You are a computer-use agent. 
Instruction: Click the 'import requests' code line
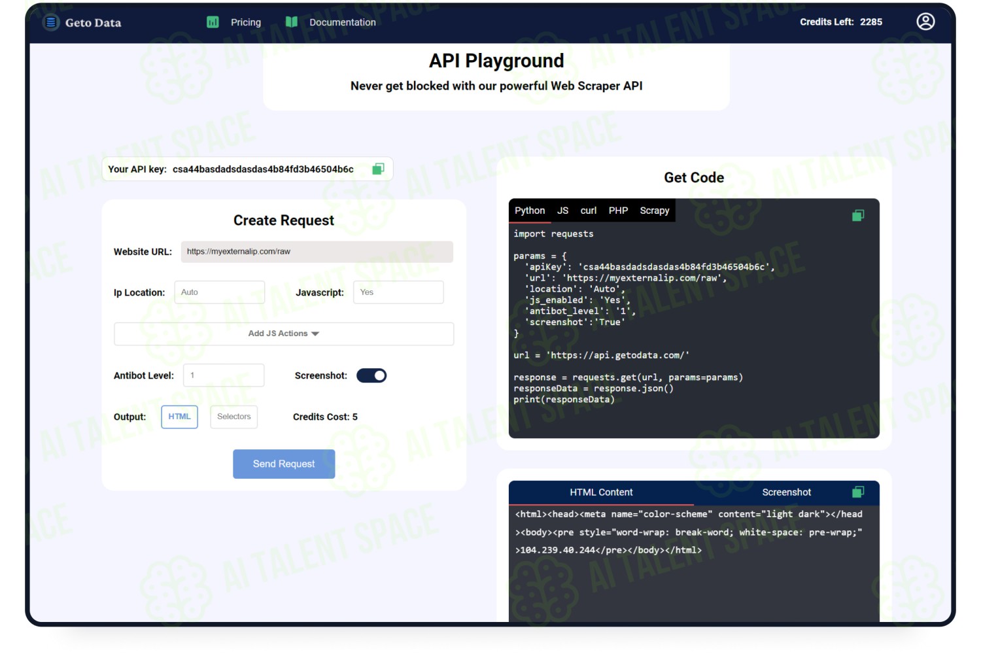point(553,234)
